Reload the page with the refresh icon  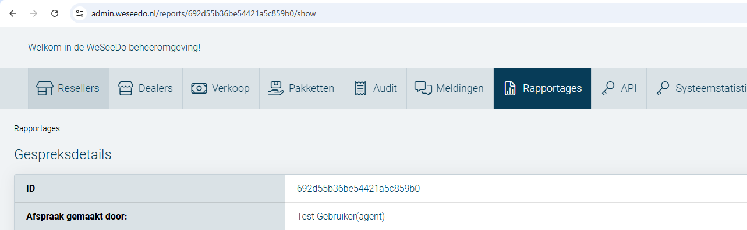tap(55, 13)
